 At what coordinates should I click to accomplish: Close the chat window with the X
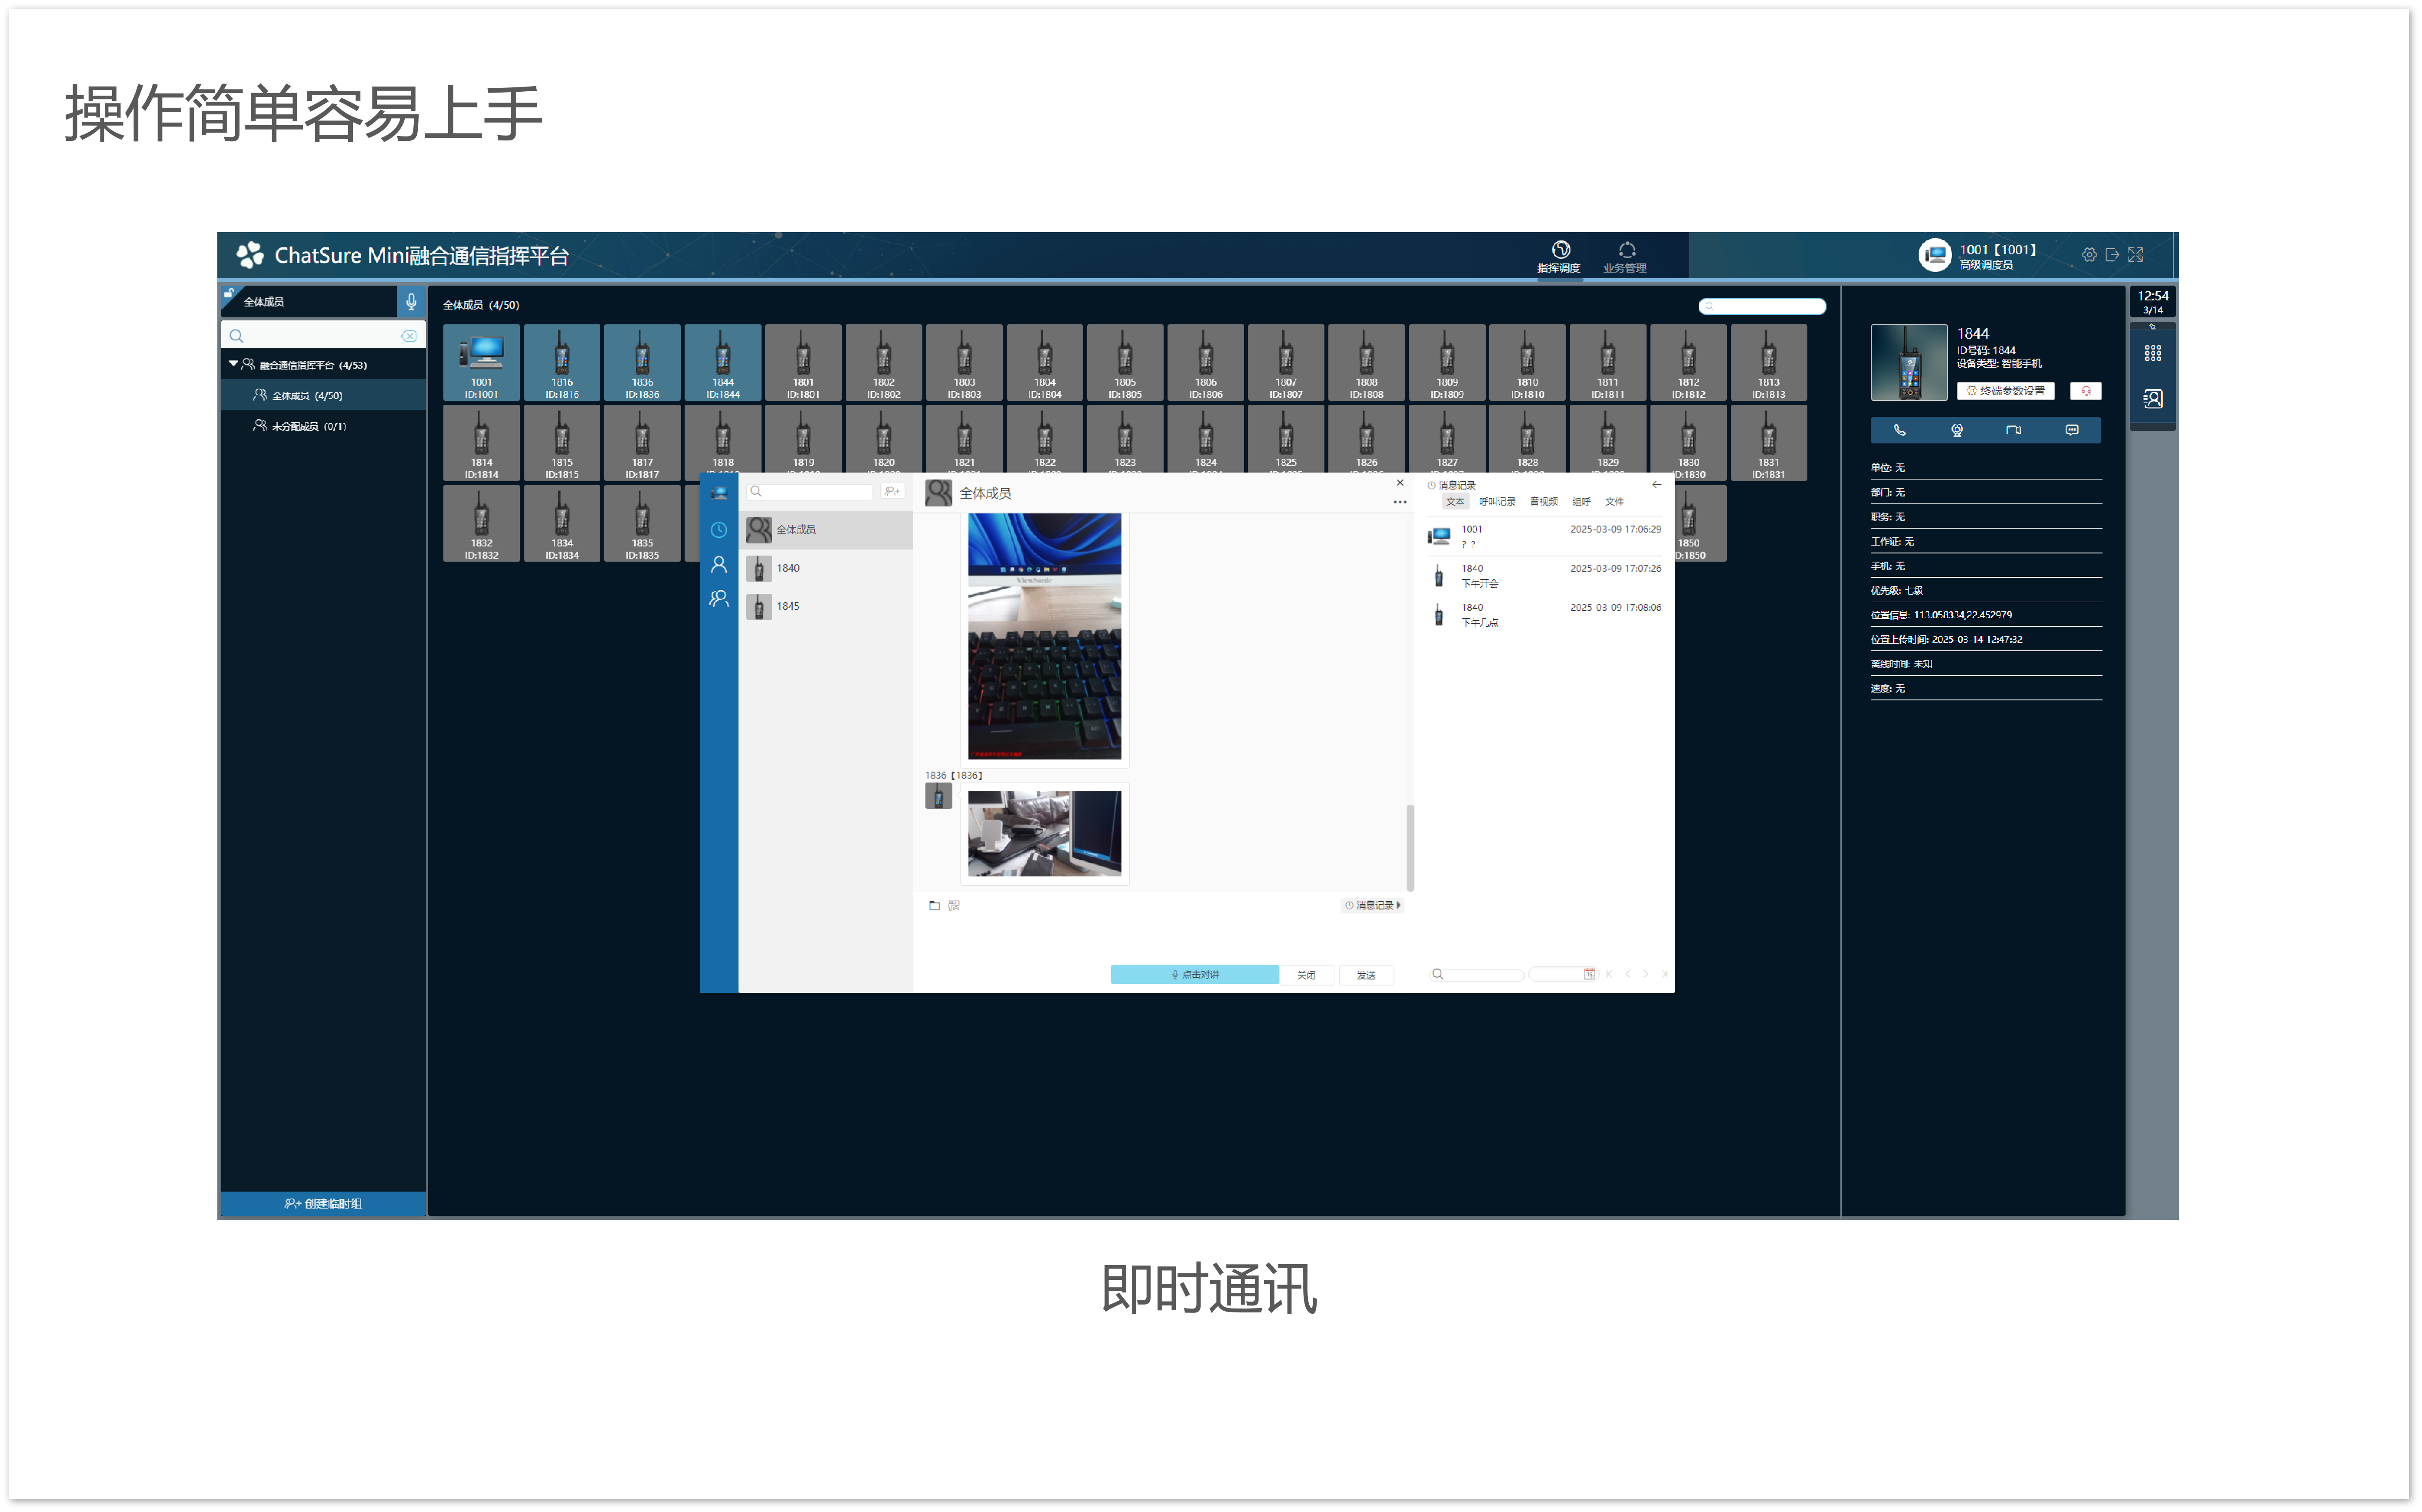1401,484
